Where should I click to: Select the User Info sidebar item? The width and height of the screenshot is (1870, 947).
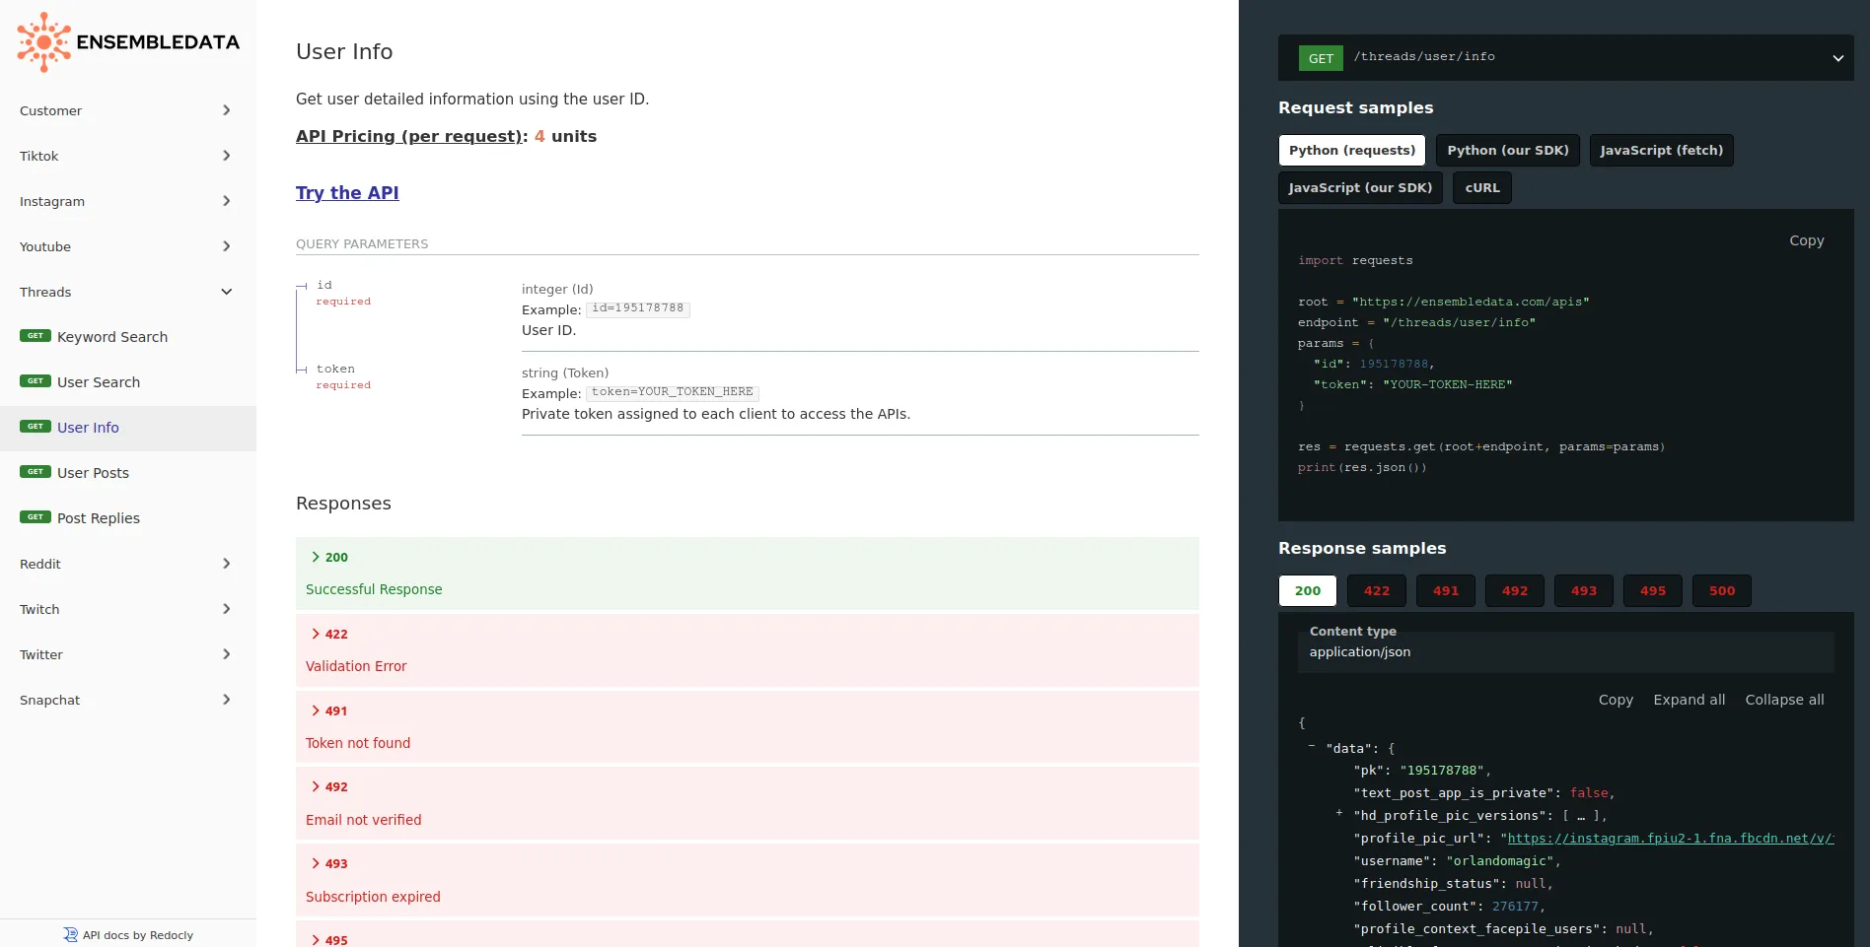128,428
